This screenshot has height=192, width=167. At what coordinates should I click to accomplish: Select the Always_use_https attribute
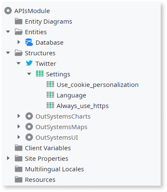(x=77, y=106)
